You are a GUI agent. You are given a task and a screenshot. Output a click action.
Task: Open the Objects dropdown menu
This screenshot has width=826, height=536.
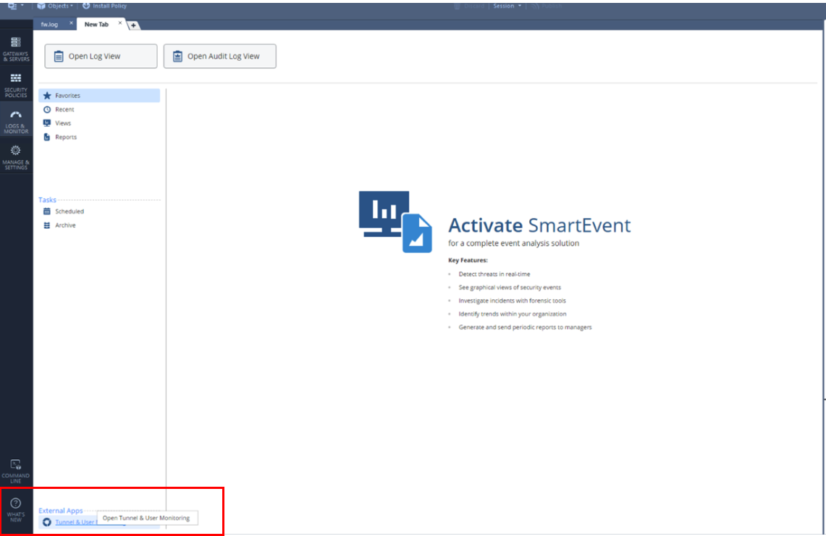55,6
